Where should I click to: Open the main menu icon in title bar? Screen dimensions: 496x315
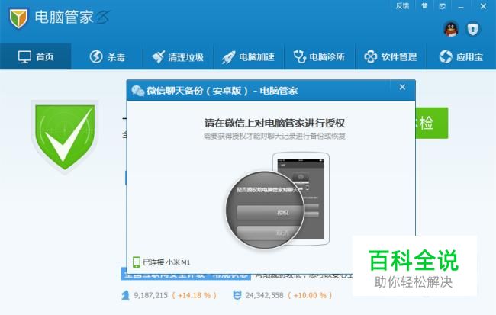tap(443, 6)
